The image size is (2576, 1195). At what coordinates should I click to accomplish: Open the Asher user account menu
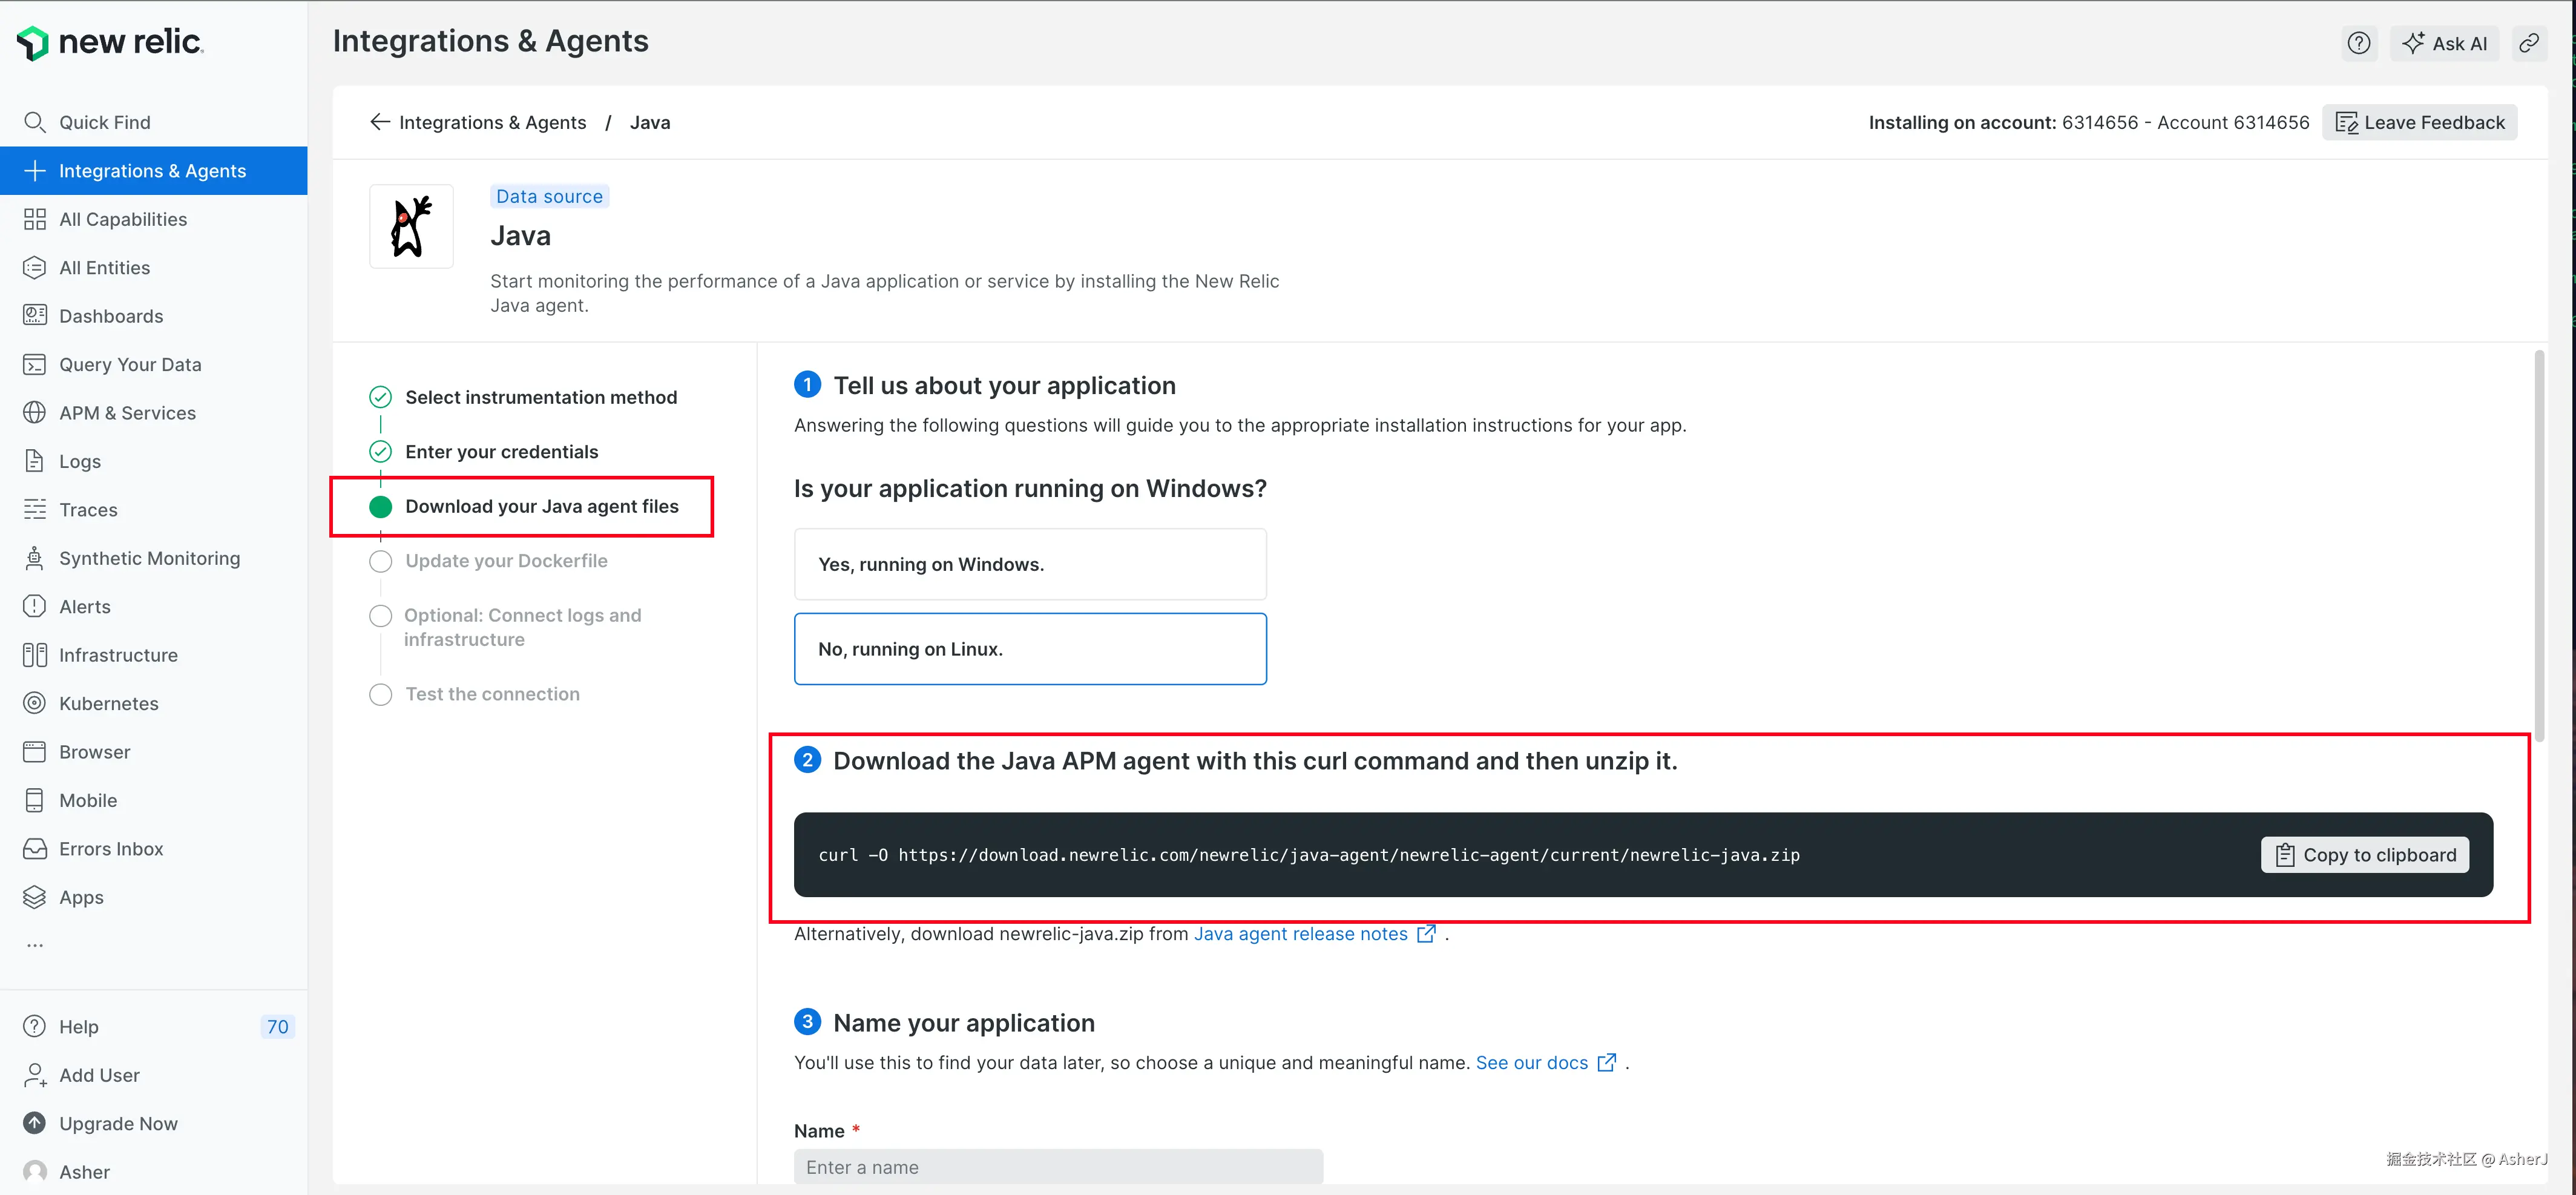coord(84,1171)
